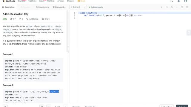The image size is (191, 107).
Task: Click the editor info icon
Action: pos(161,7)
